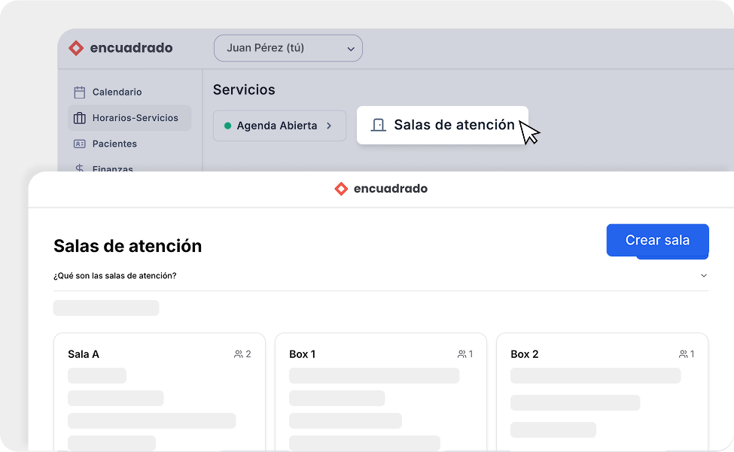The image size is (734, 452).
Task: Click the Finanzas dollar icon
Action: point(80,168)
